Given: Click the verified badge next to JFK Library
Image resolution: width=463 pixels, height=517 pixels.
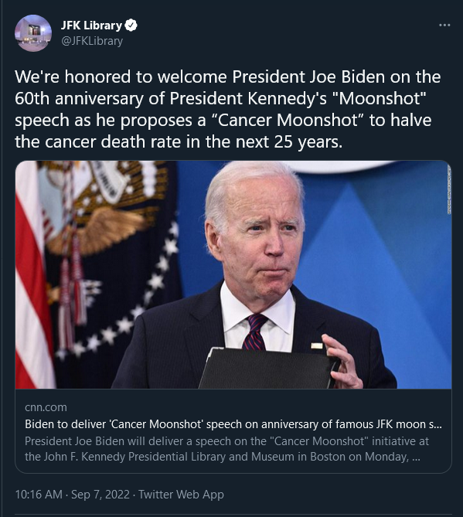Looking at the screenshot, I should (x=131, y=26).
